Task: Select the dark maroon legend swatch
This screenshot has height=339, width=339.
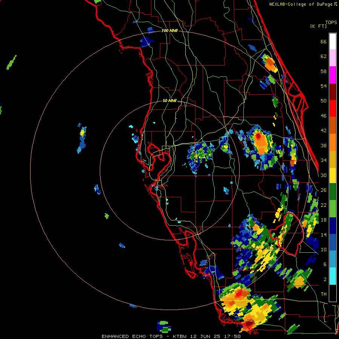Action: coord(333,92)
